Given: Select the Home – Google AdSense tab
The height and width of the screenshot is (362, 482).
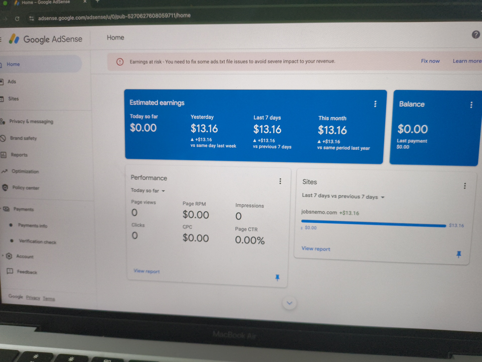Looking at the screenshot, I should [46, 2].
